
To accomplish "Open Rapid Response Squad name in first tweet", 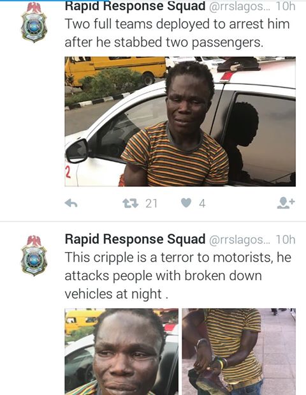I will click(x=135, y=6).
